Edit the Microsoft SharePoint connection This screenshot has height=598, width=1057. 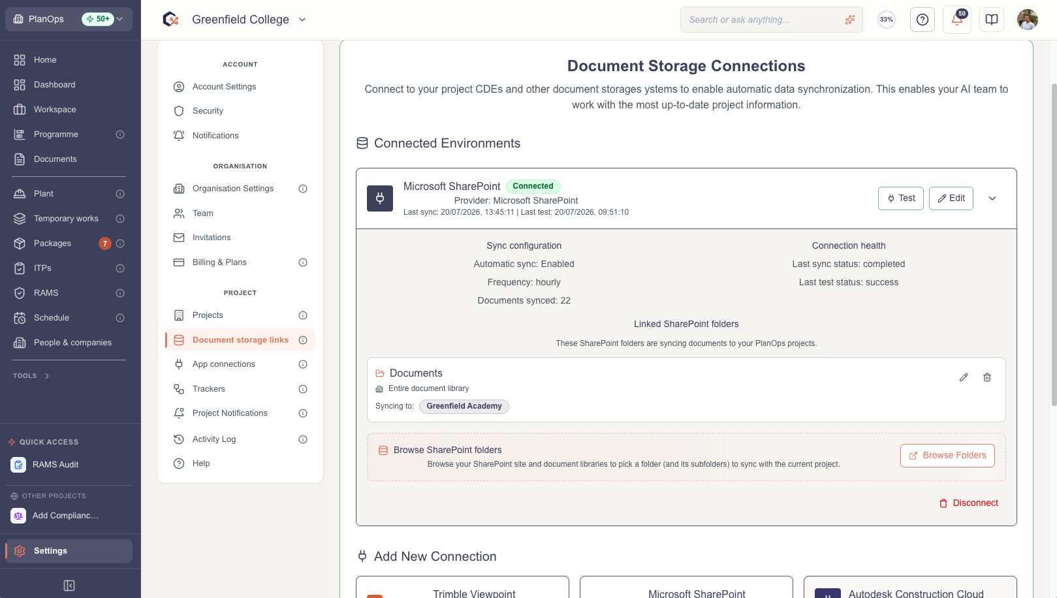951,198
